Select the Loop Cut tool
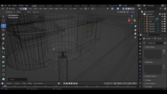The width and height of the screenshot is (167, 94). [x=3, y=70]
